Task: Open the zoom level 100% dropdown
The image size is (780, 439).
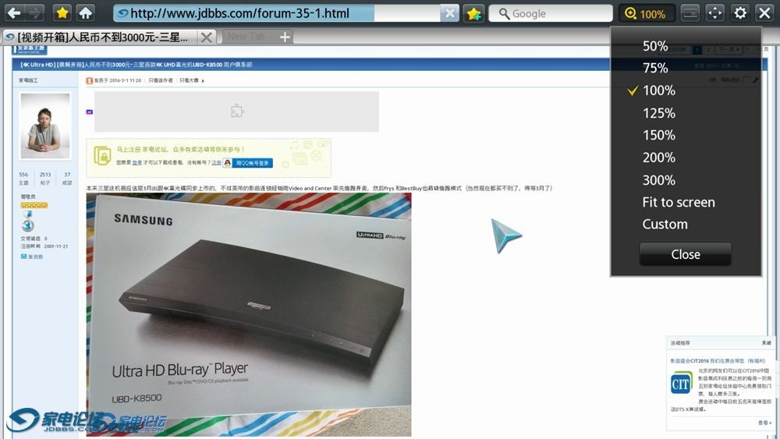Action: coord(646,13)
